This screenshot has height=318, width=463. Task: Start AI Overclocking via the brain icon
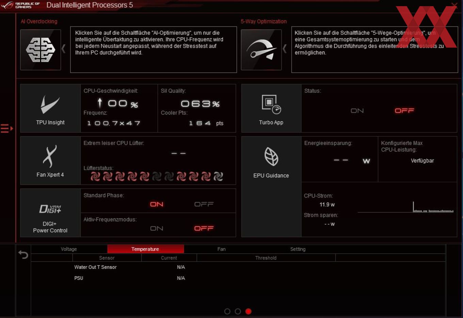(41, 50)
